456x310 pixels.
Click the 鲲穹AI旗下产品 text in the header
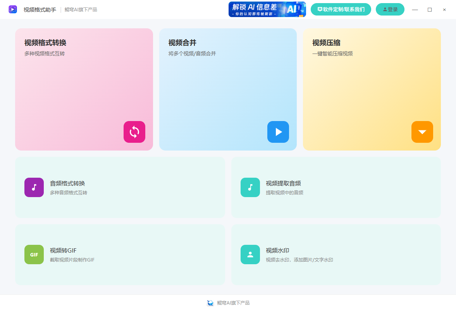coord(81,9)
